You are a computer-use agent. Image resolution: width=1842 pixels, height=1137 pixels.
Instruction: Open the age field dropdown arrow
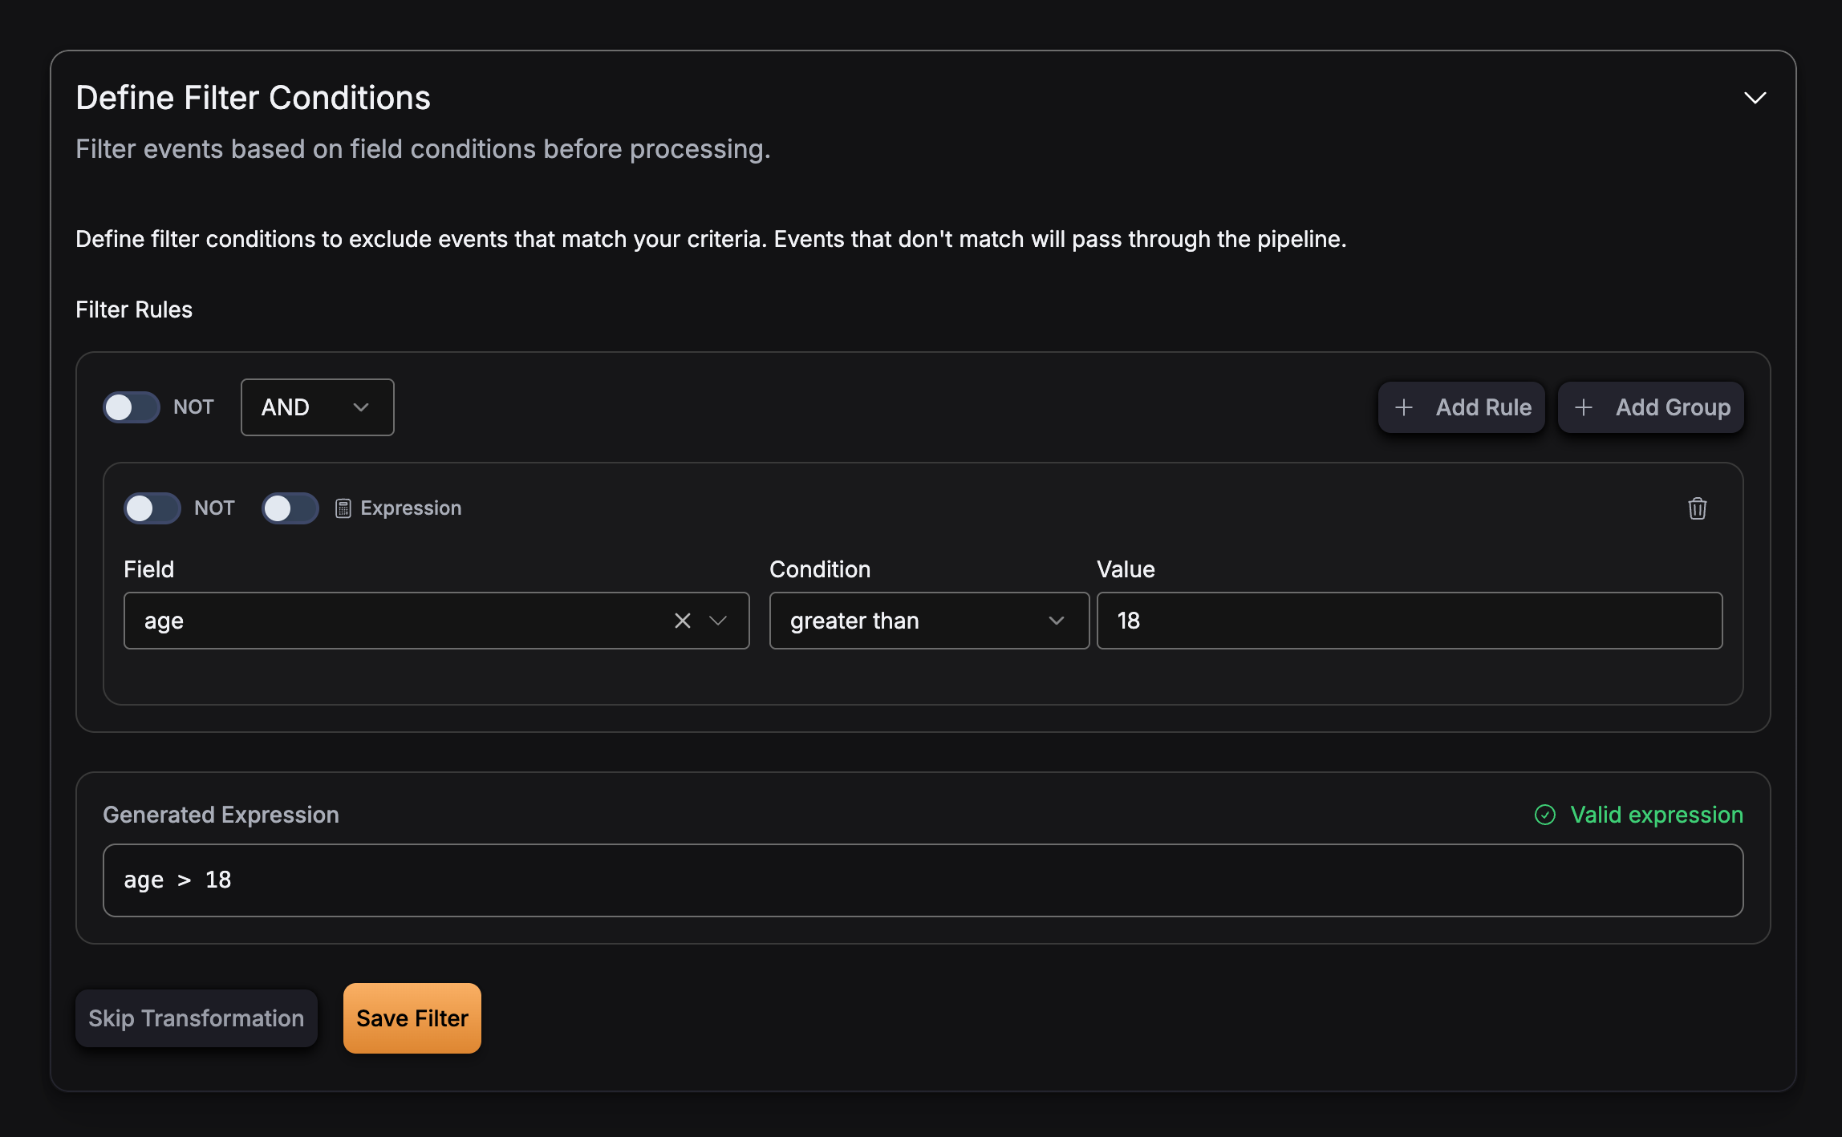click(x=718, y=621)
